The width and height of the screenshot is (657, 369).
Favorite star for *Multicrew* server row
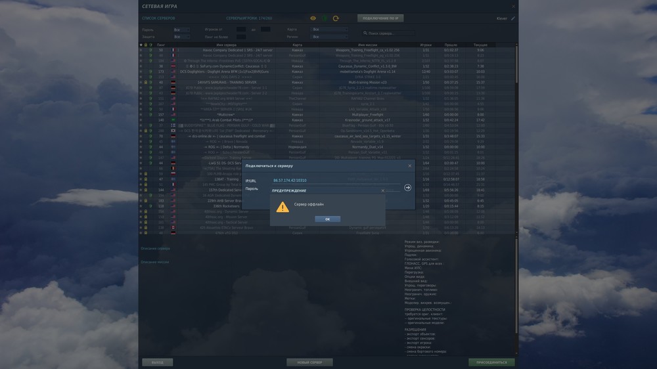141,115
